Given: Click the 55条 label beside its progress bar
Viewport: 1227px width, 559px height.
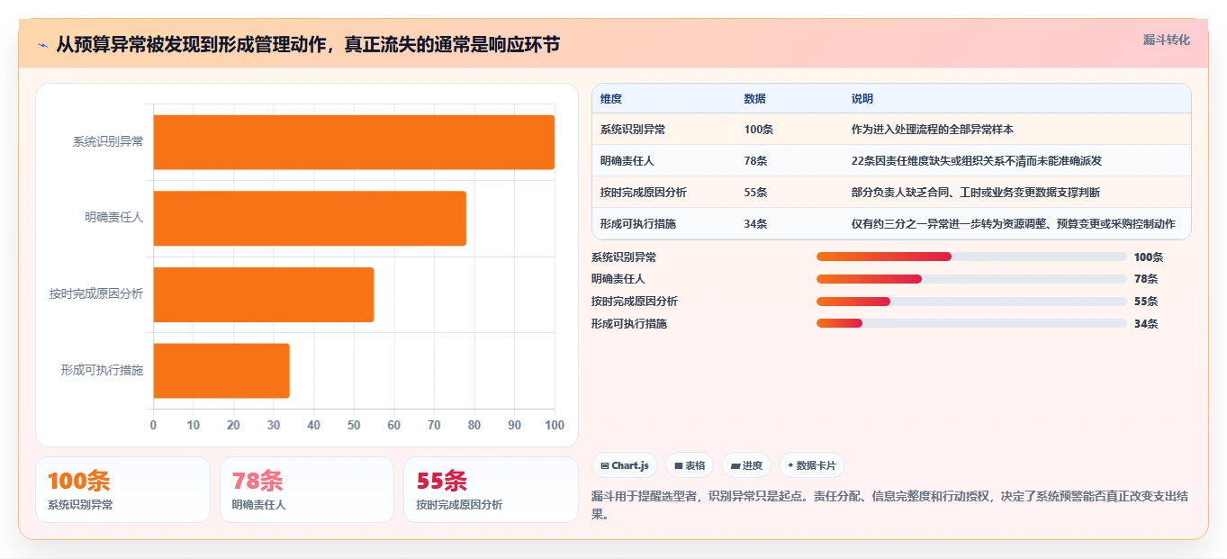Looking at the screenshot, I should (x=1146, y=302).
